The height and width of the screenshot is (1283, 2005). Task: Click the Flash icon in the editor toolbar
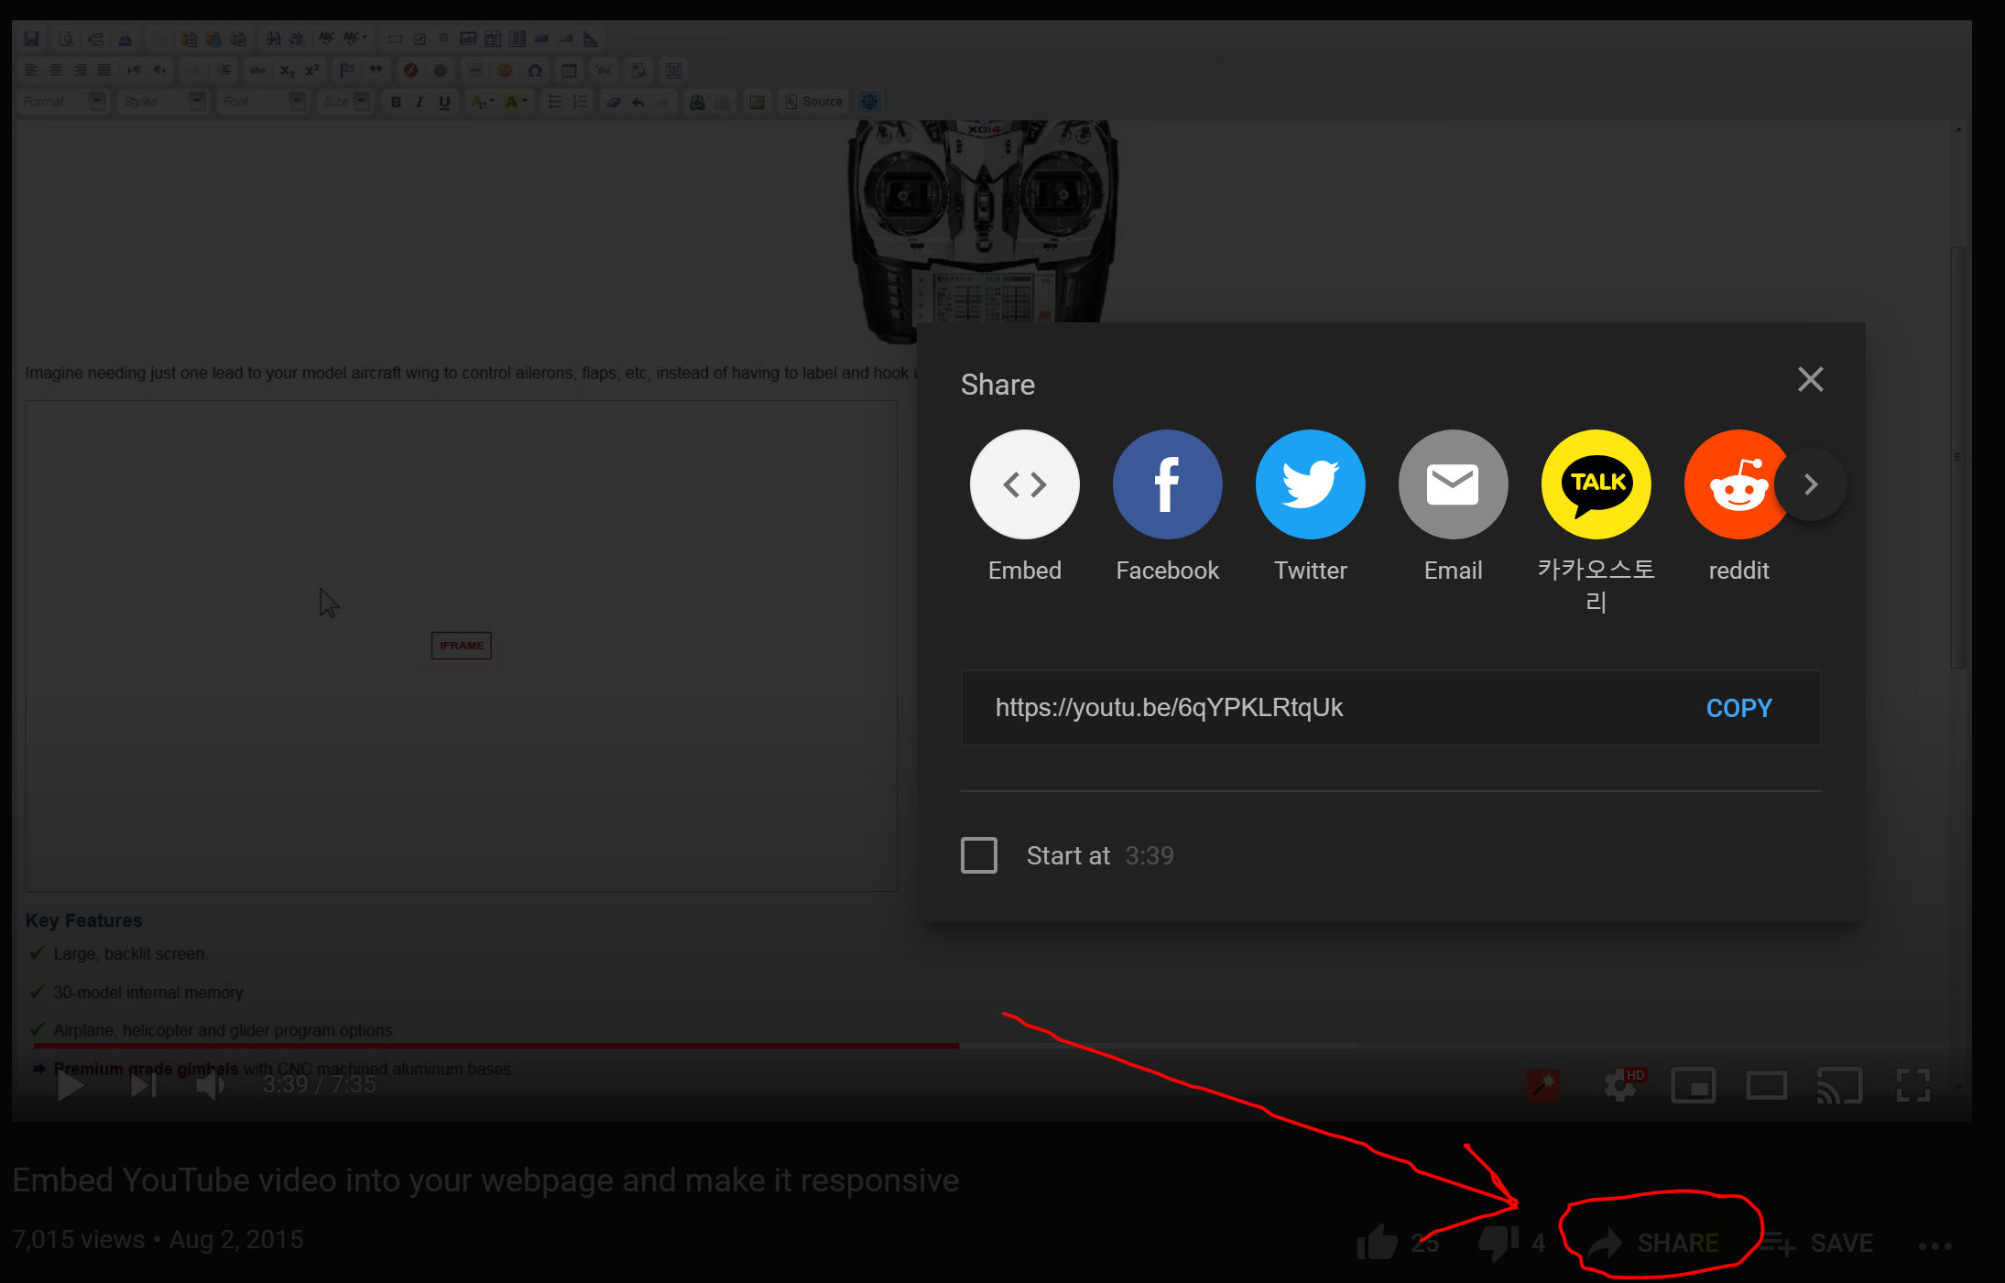coord(410,70)
